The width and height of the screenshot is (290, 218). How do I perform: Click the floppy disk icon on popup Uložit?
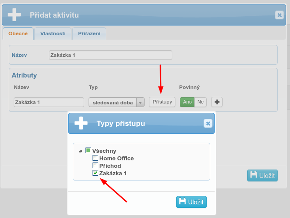pos(182,202)
